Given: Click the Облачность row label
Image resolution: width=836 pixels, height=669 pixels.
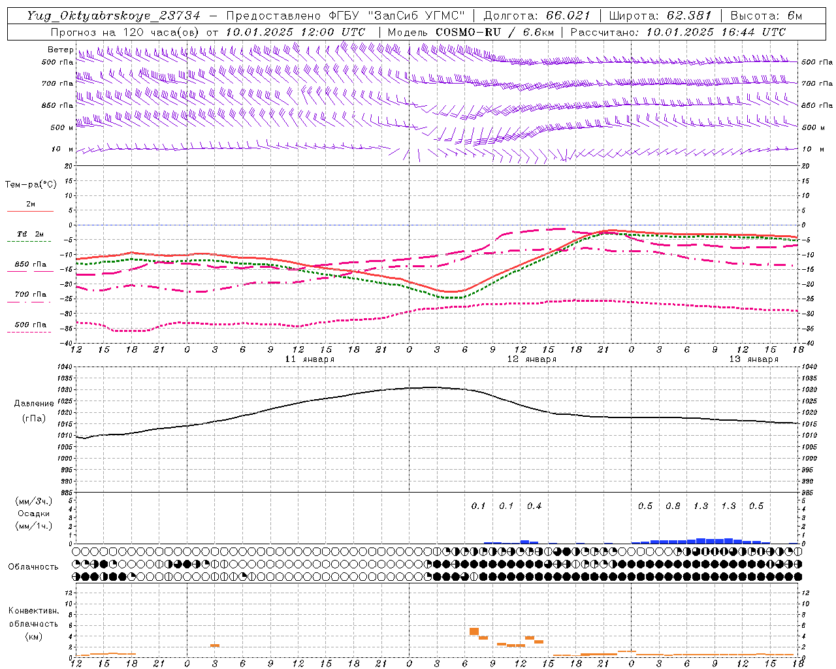Looking at the screenshot, I should point(33,567).
